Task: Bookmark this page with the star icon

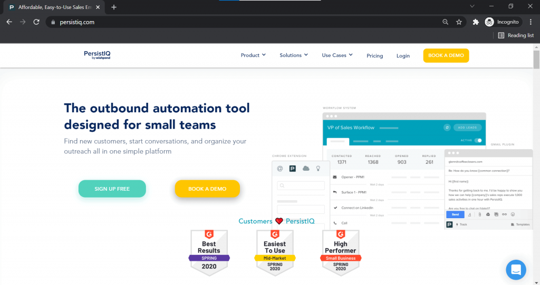Action: coord(459,22)
